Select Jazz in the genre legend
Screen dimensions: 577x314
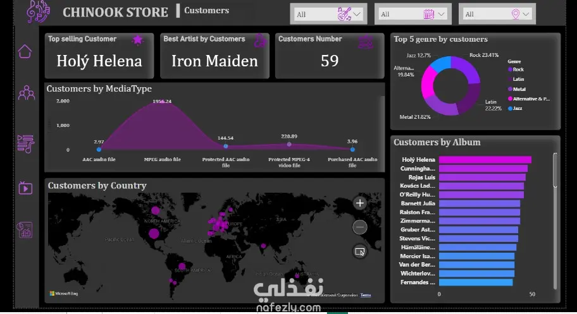tap(515, 108)
